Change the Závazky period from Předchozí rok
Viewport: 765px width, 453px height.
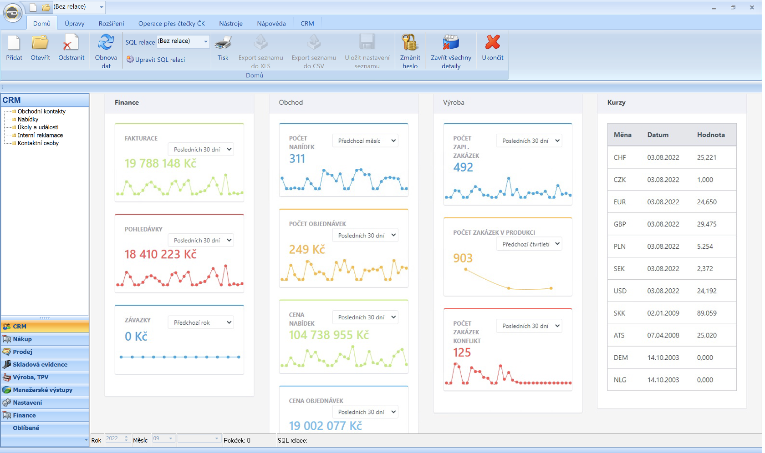pyautogui.click(x=201, y=322)
